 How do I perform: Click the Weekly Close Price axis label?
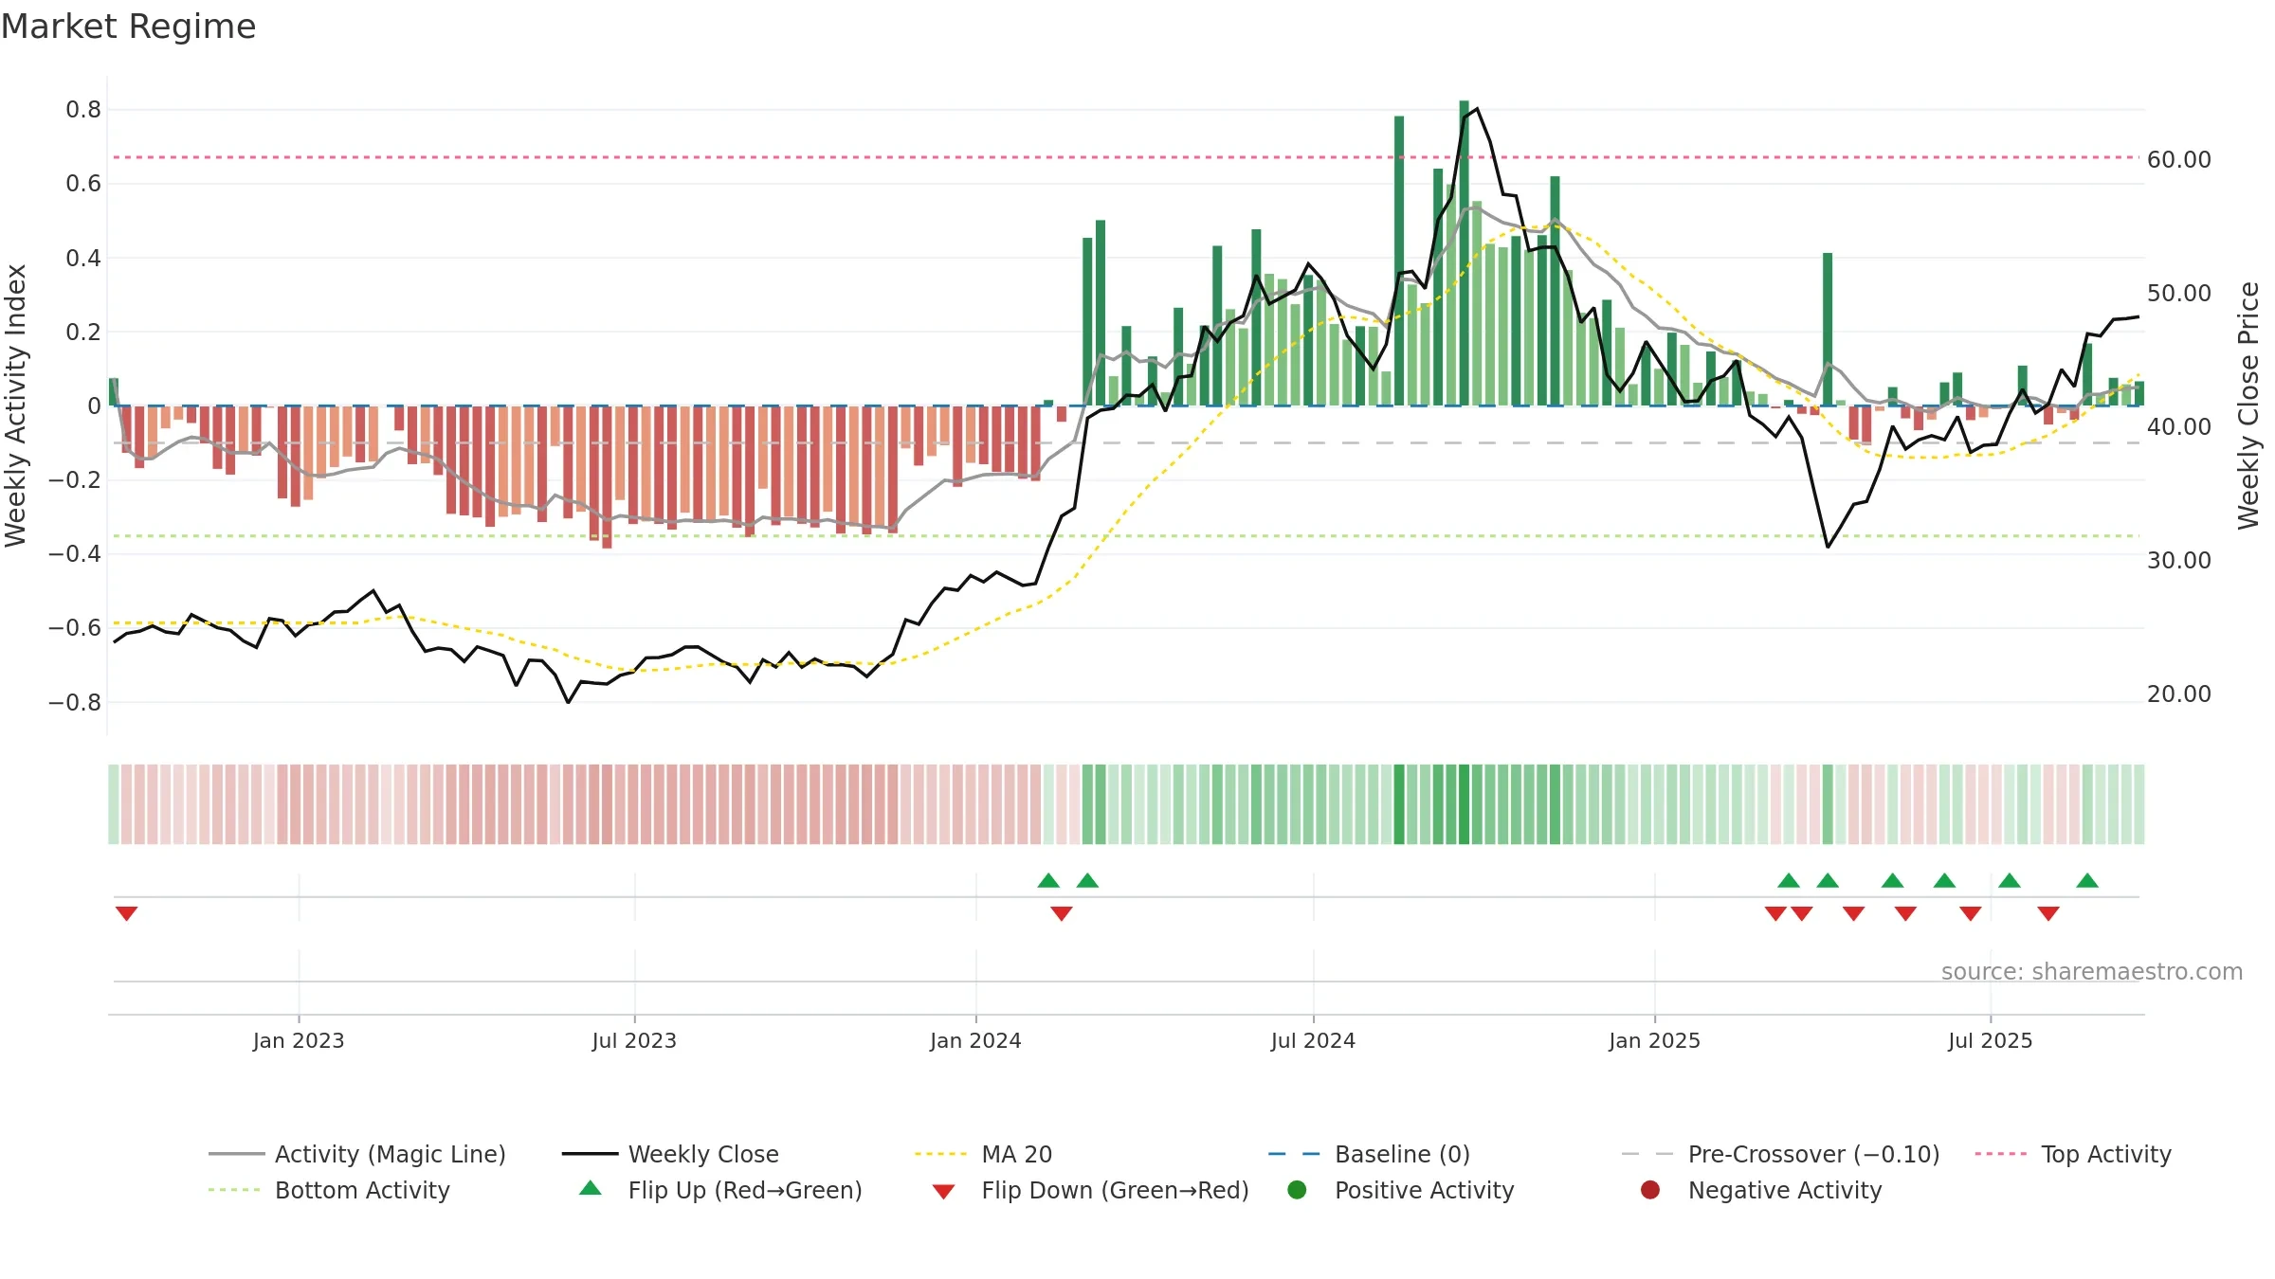tap(2248, 405)
